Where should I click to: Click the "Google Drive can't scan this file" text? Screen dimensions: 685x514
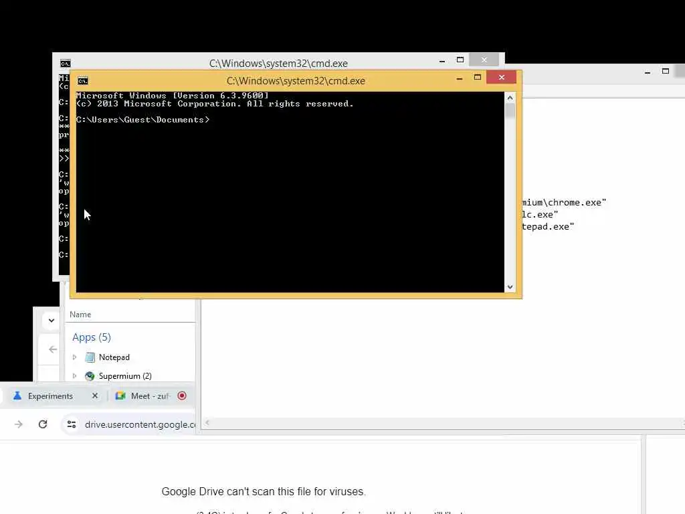point(264,491)
